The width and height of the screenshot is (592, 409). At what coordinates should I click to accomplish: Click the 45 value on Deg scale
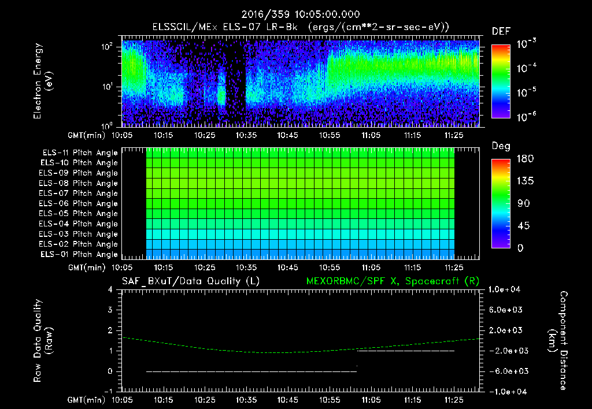[523, 226]
